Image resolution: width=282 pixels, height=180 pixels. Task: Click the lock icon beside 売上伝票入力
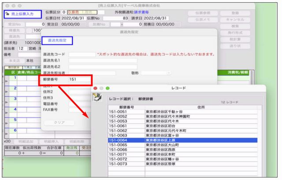[x=7, y=14]
